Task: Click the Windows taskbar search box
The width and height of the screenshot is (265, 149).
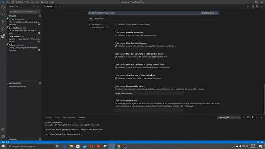Action: pos(30,146)
